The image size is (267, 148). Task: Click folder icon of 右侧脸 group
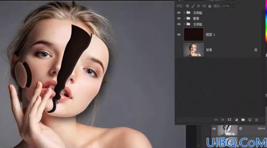click(188, 12)
